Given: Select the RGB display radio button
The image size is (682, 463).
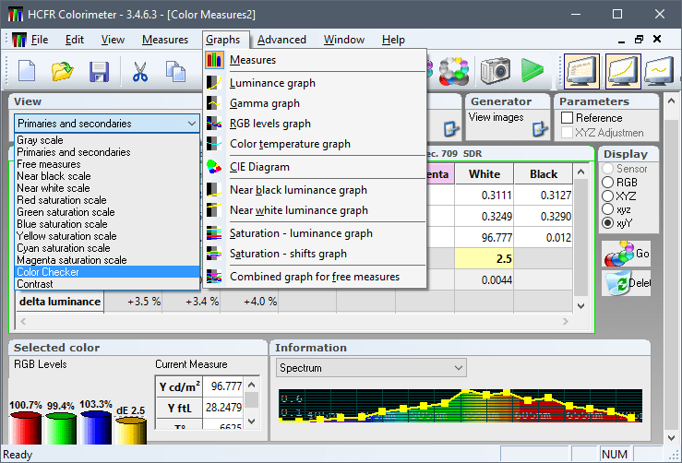Looking at the screenshot, I should pyautogui.click(x=607, y=183).
